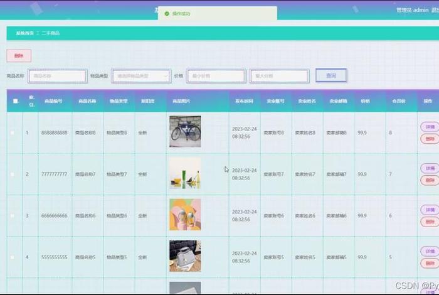
Task: Open the pink and orange product image in row 3
Action: point(185,214)
